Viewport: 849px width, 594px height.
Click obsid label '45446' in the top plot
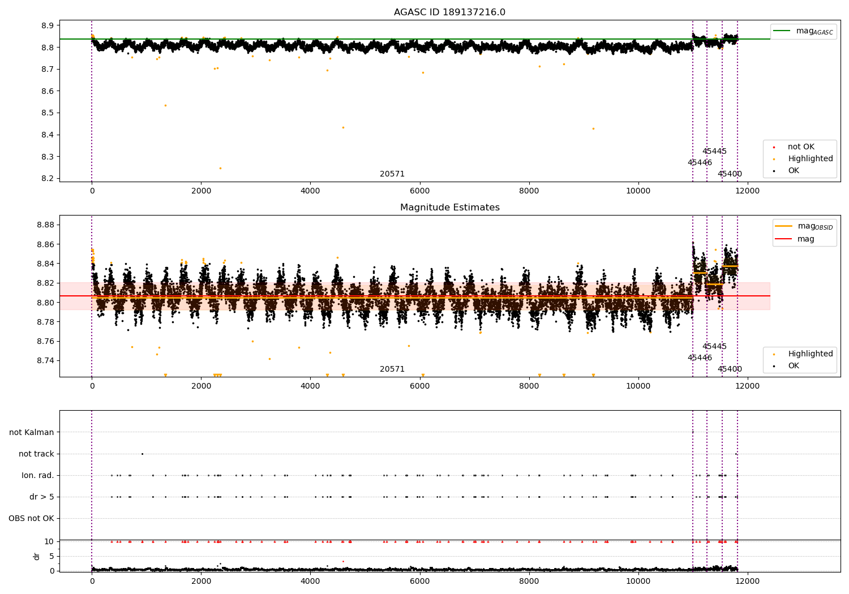(x=700, y=163)
